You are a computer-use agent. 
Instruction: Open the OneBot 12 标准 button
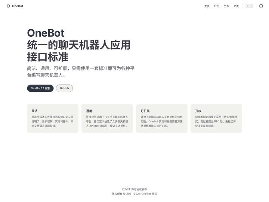click(x=40, y=88)
